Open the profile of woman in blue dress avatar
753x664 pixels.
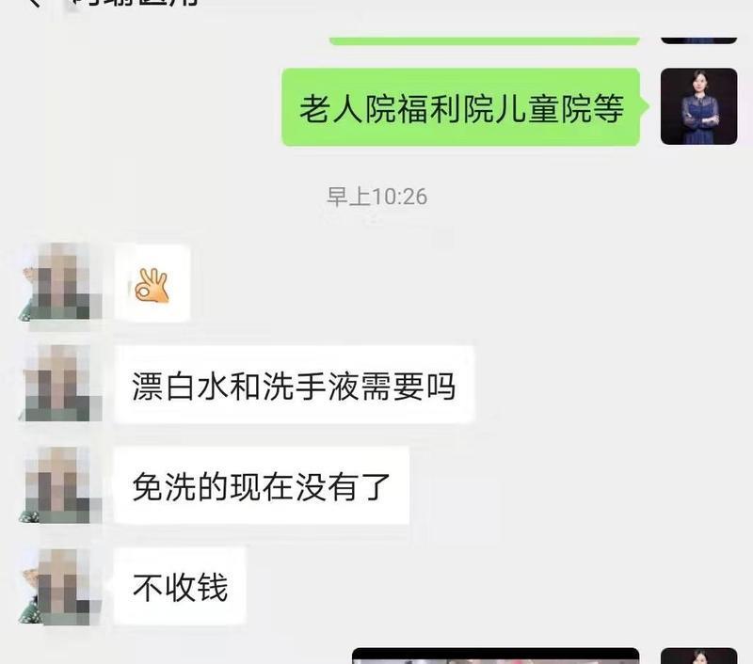click(698, 106)
